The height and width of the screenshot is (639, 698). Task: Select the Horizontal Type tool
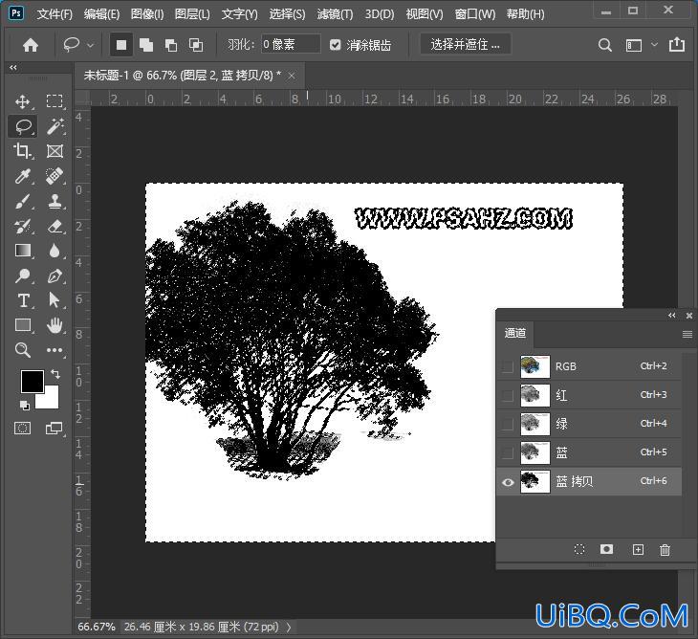click(x=23, y=300)
